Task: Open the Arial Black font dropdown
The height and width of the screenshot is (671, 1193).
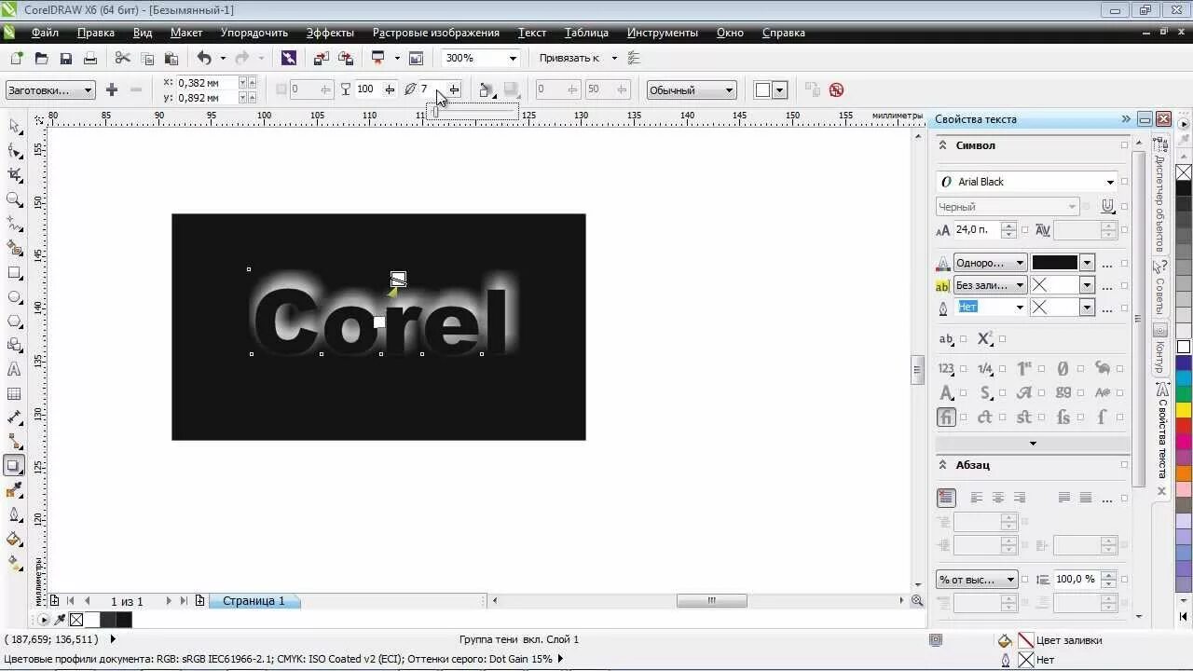Action: (1109, 182)
